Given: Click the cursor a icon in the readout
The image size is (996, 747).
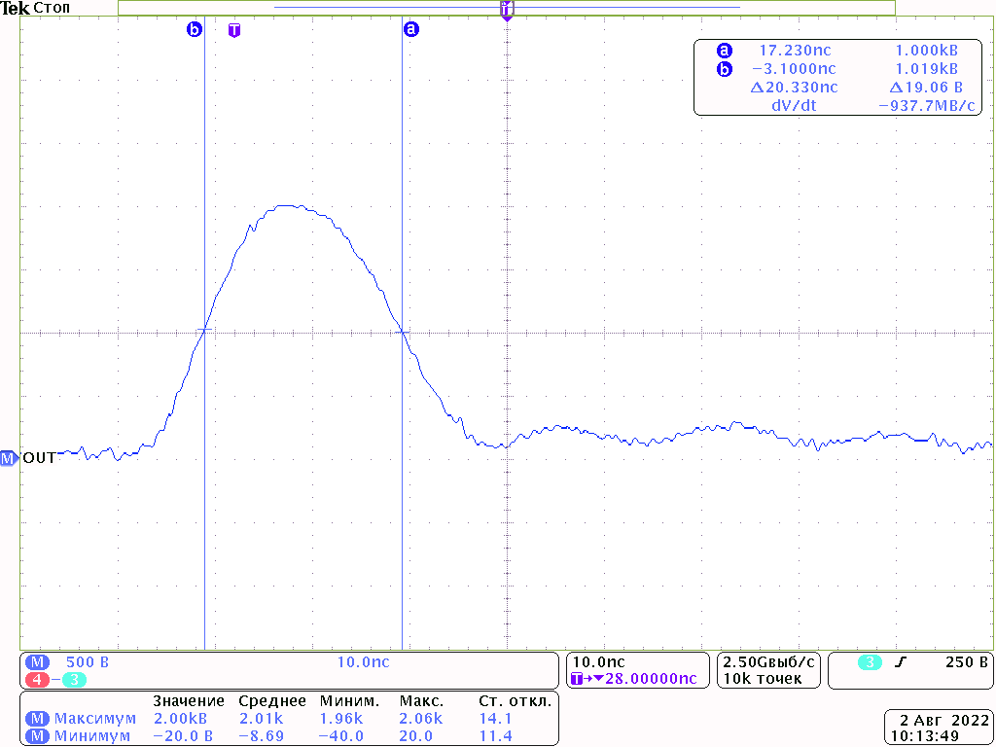Looking at the screenshot, I should (x=723, y=51).
